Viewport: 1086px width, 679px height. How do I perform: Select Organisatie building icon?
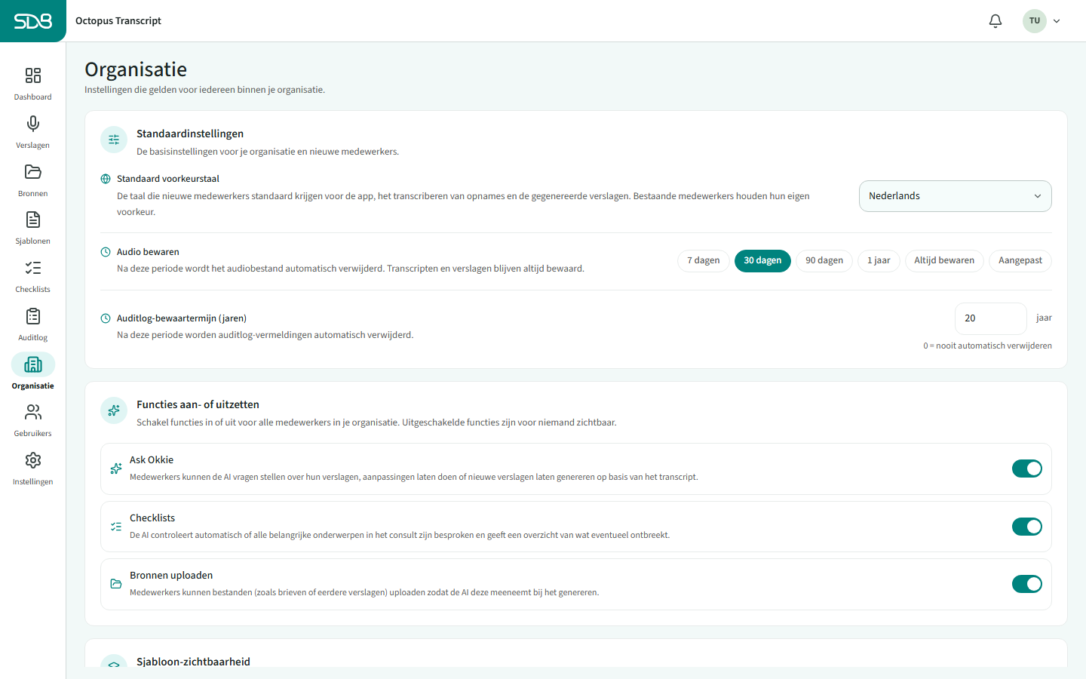coord(33,364)
